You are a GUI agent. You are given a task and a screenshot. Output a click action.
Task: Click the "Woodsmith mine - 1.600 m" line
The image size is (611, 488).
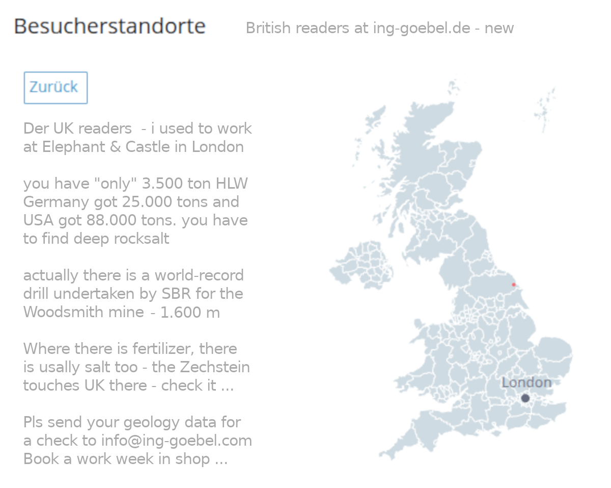pyautogui.click(x=122, y=312)
